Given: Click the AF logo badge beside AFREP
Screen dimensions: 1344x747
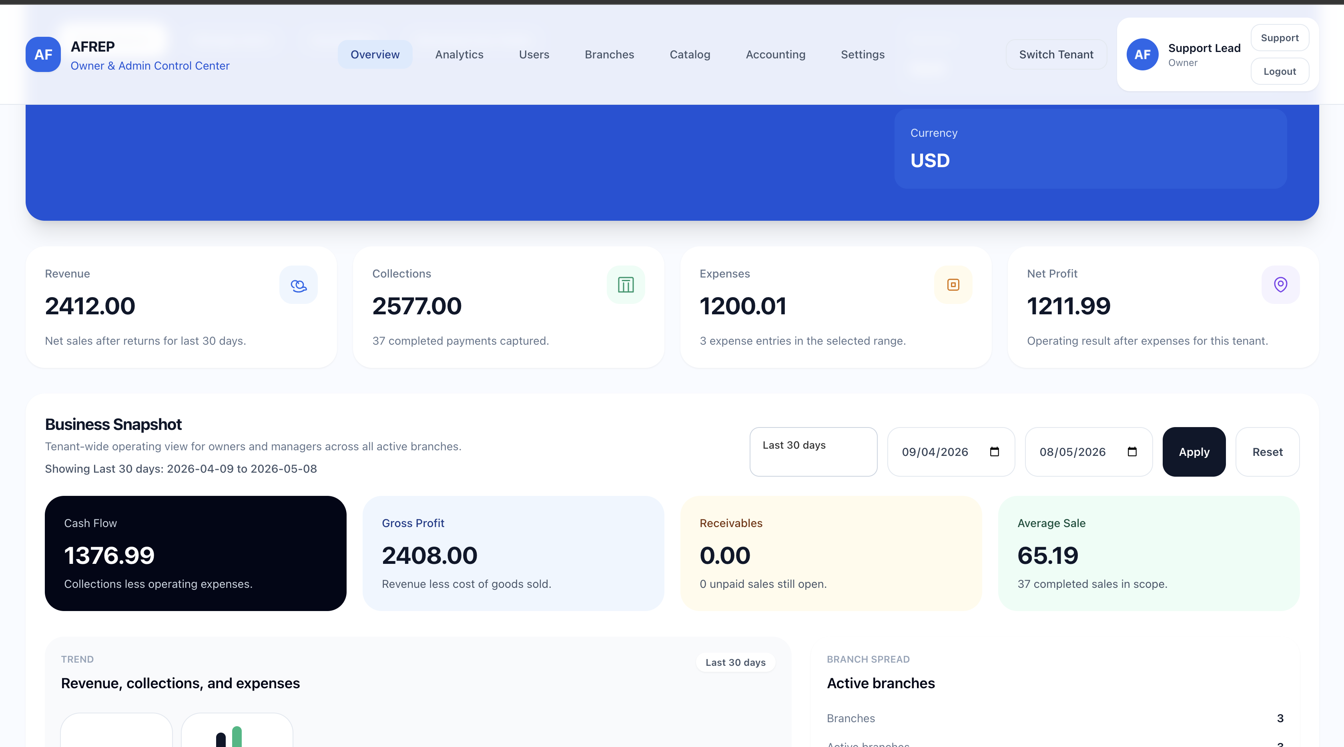Looking at the screenshot, I should pyautogui.click(x=43, y=54).
